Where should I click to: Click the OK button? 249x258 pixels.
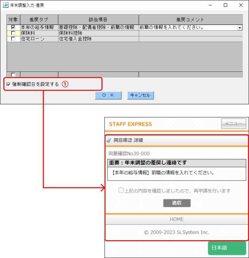click(108, 95)
